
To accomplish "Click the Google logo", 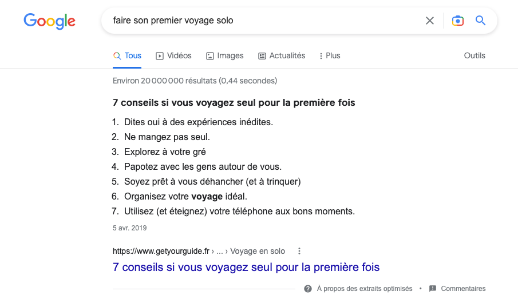I will click(50, 22).
